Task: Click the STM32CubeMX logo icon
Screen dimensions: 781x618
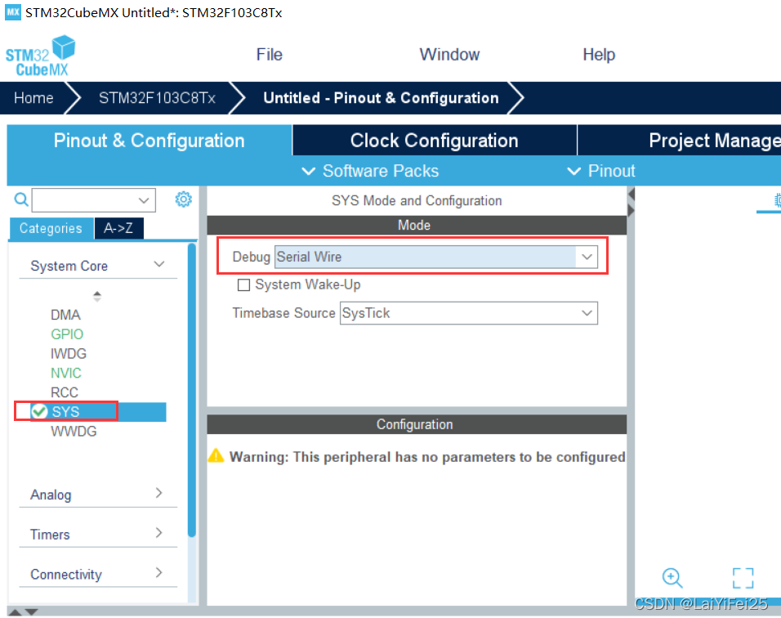Action: tap(40, 56)
